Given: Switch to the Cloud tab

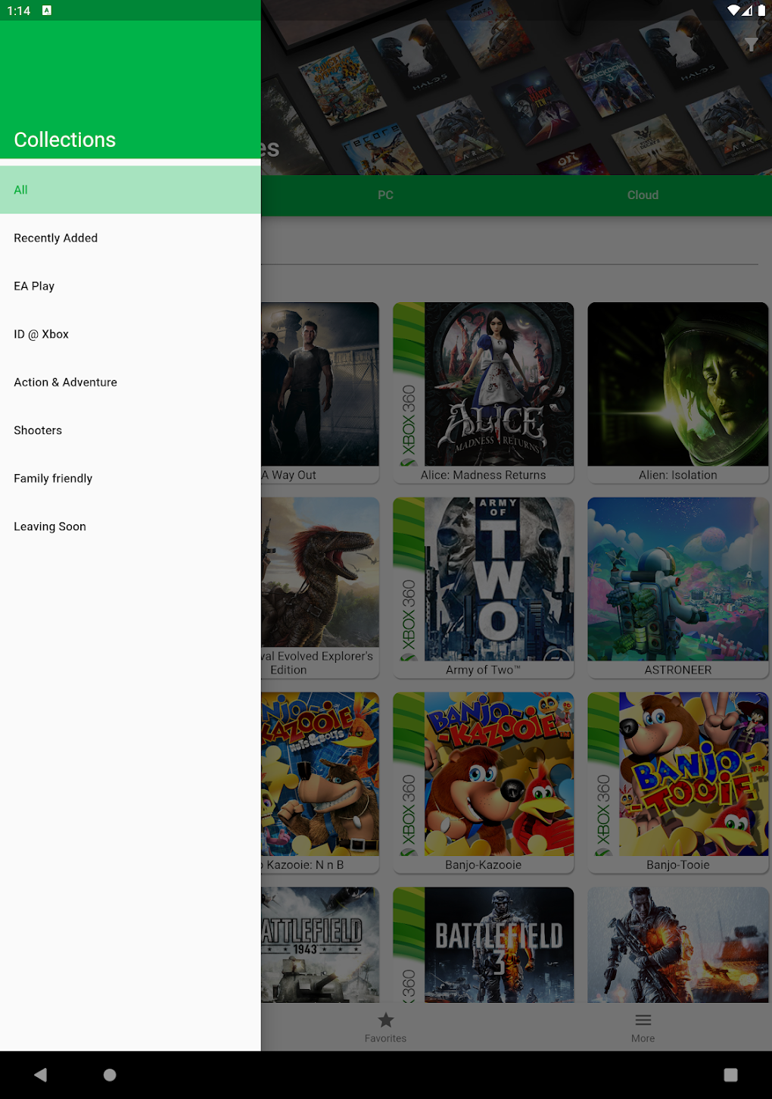Looking at the screenshot, I should tap(643, 195).
